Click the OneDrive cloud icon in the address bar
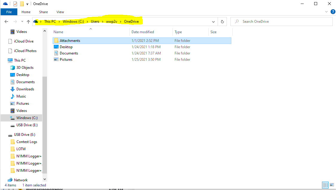This screenshot has width=336, height=190. [x=36, y=21]
